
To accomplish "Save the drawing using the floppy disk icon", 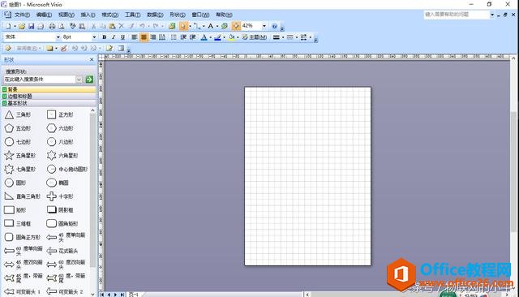I will [31, 26].
